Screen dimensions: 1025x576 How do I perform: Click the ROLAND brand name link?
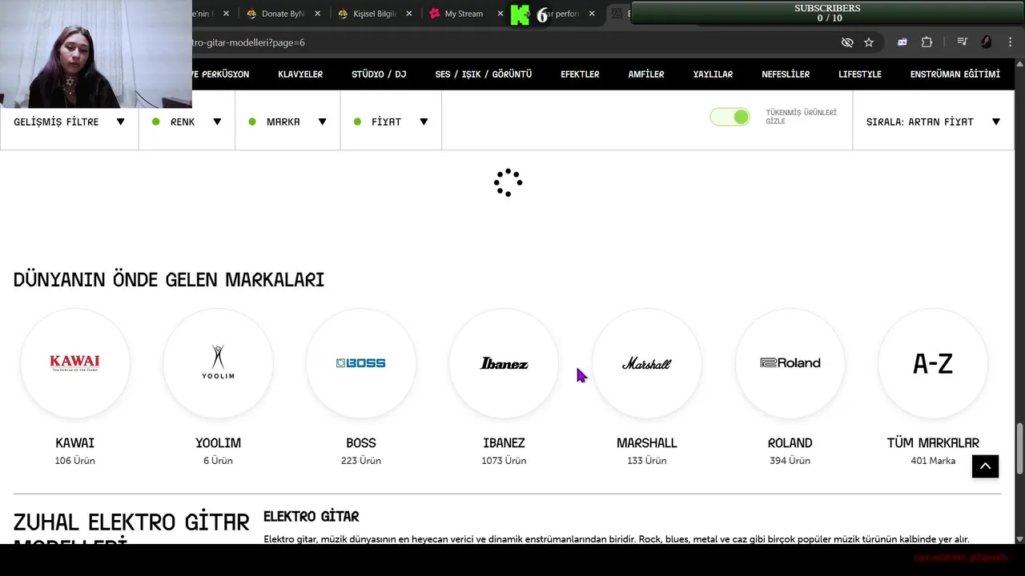tap(790, 442)
